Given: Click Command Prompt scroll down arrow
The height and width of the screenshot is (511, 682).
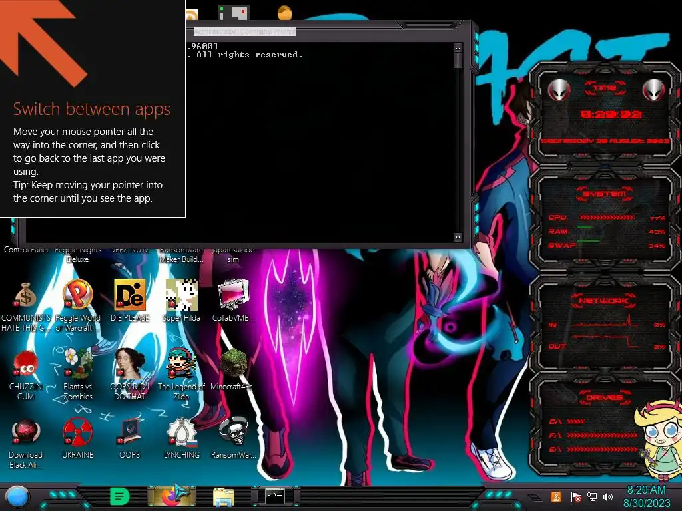Looking at the screenshot, I should [x=458, y=238].
